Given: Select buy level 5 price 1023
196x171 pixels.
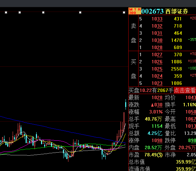Looking at the screenshot, I should (x=157, y=83).
